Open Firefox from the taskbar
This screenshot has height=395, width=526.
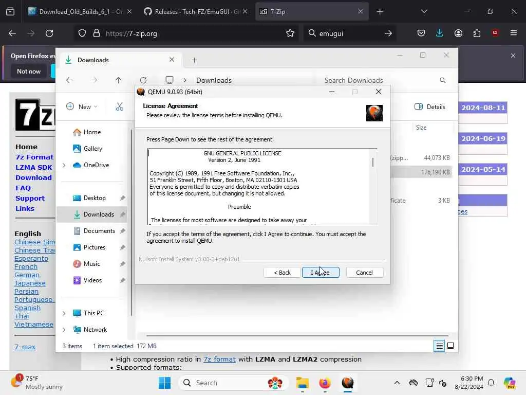[325, 383]
